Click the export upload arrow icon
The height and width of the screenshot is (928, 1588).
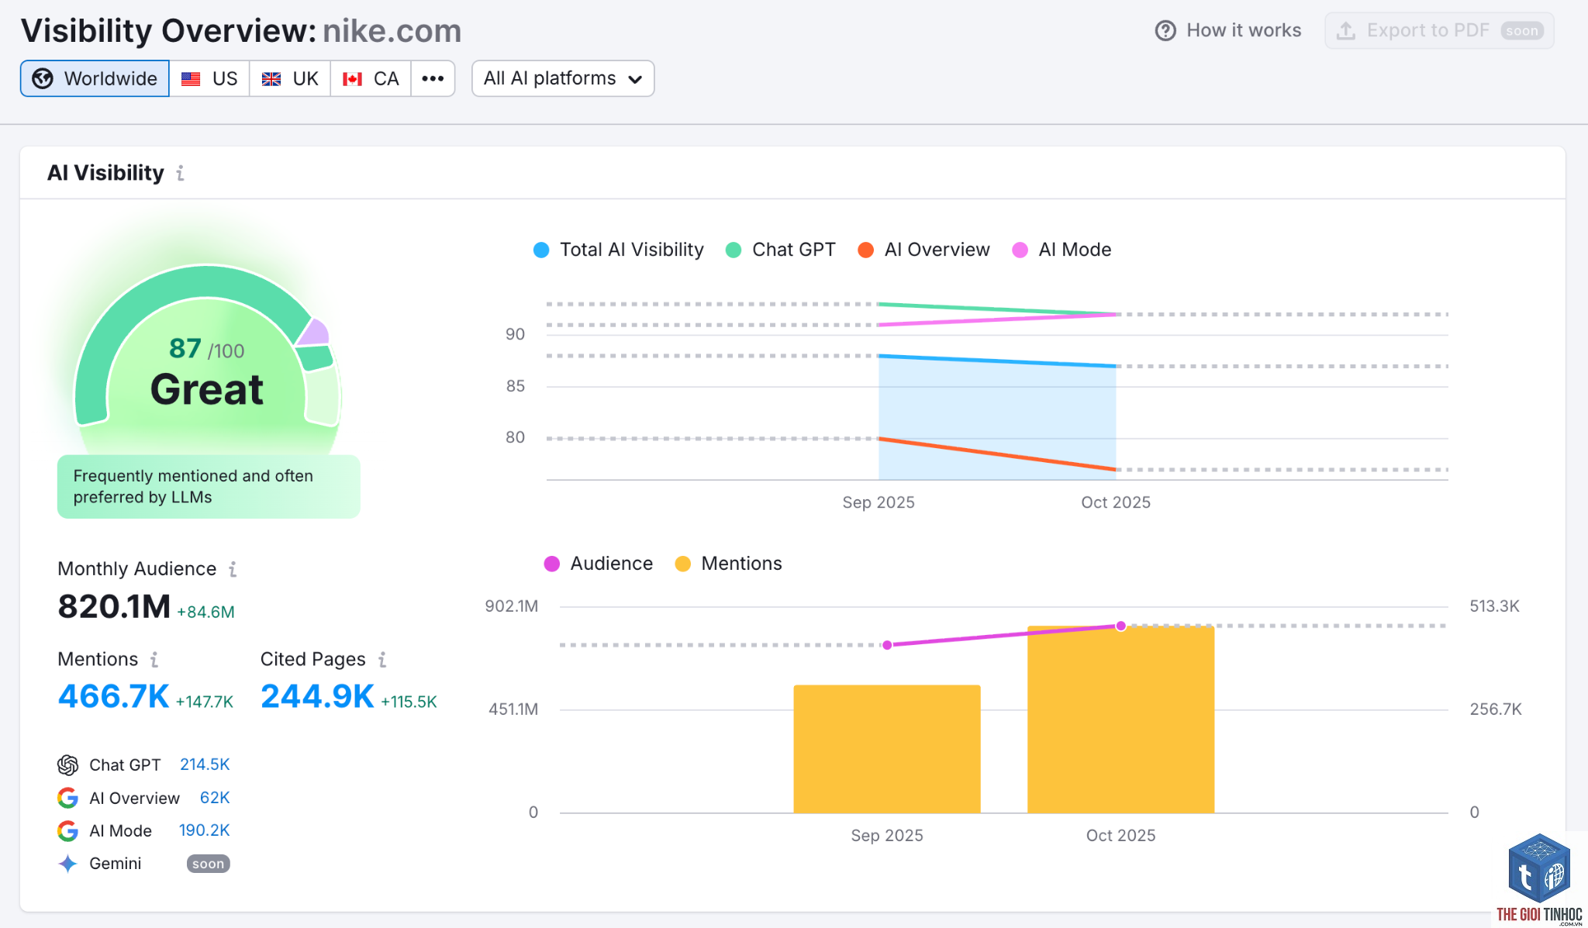click(1346, 30)
